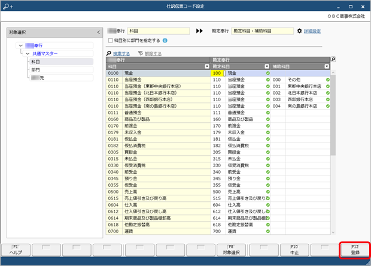Click 北日本銀行本店 subaccount cell

308,93
